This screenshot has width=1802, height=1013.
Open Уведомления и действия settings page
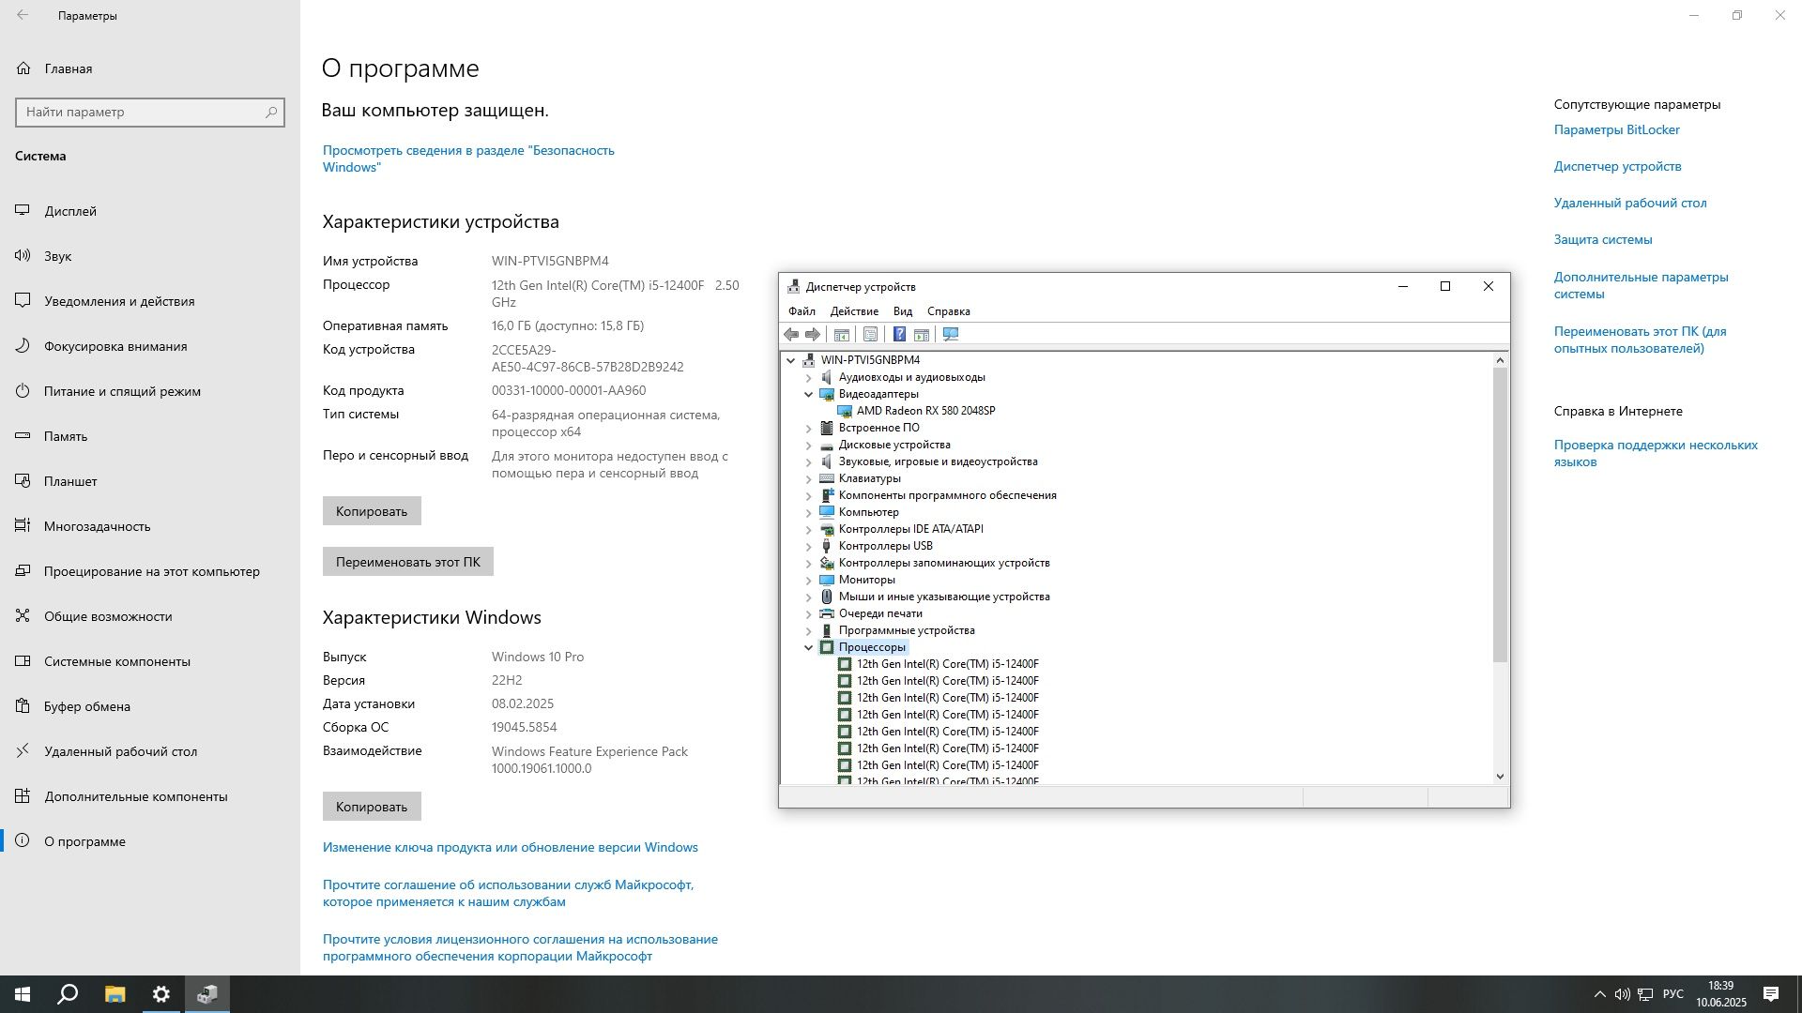tap(150, 301)
